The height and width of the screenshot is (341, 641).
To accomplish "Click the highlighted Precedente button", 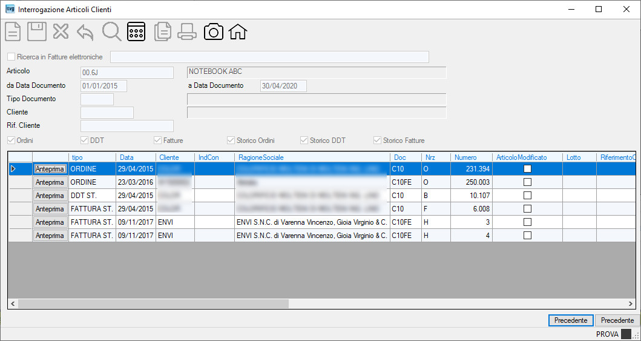I will point(571,320).
